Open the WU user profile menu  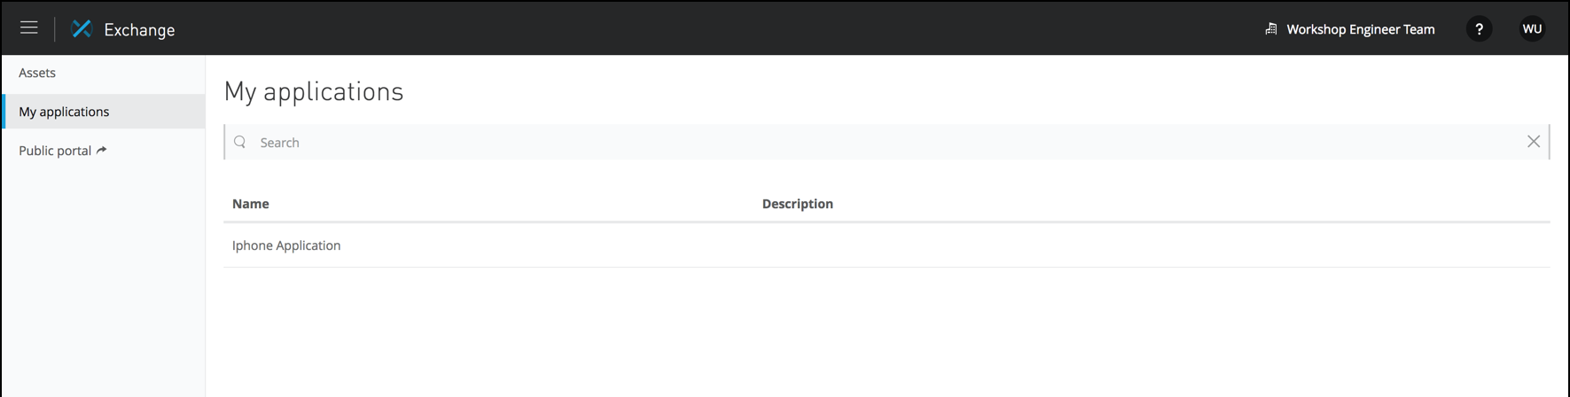click(1532, 29)
